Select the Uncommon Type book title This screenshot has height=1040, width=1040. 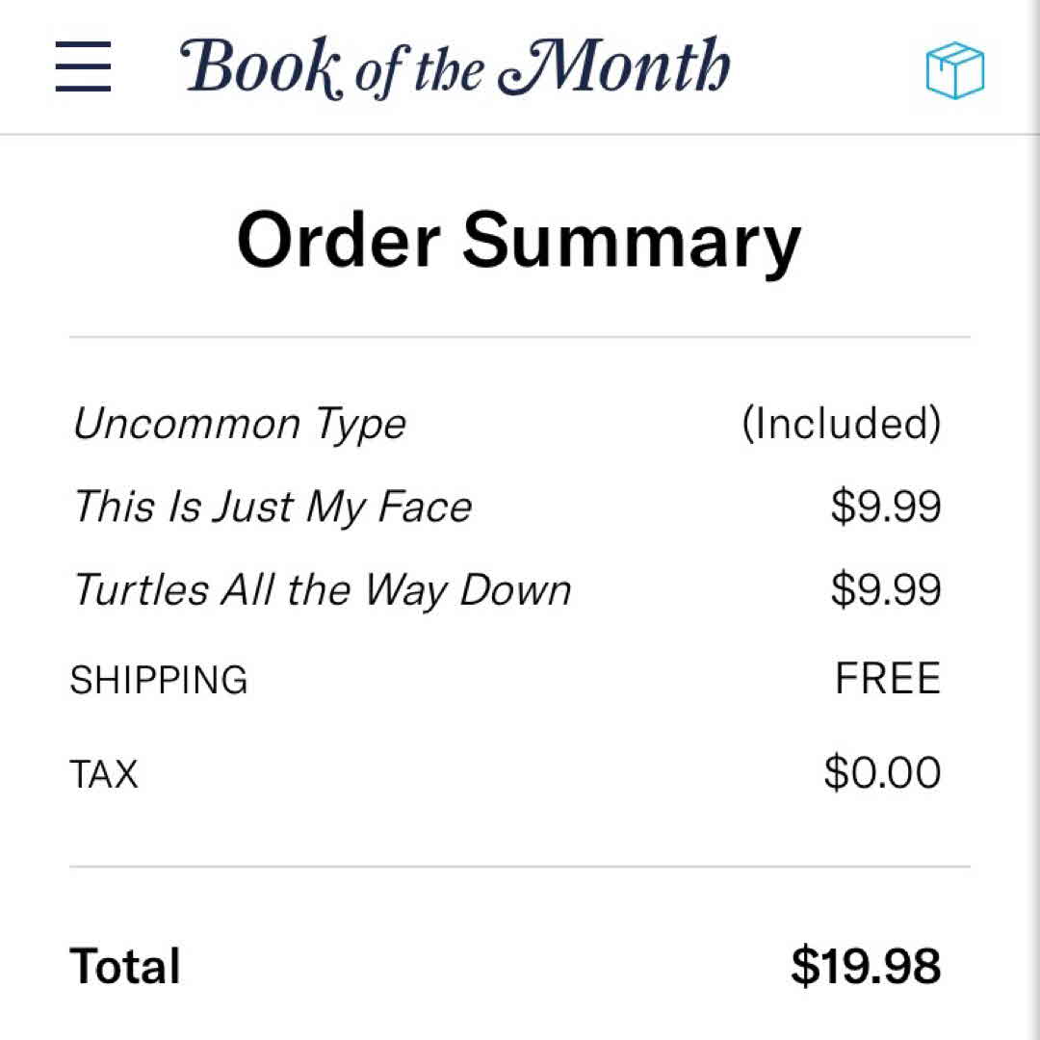coord(240,425)
